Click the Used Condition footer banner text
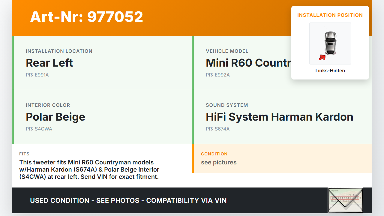The image size is (384, 216). (128, 200)
